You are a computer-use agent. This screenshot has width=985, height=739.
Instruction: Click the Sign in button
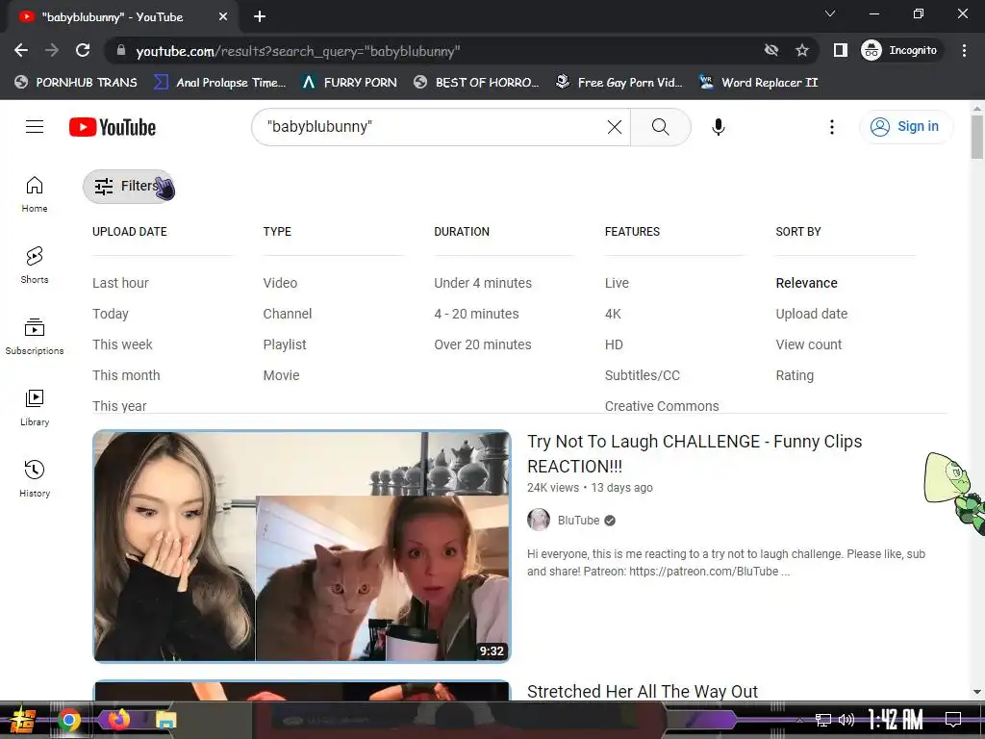coord(905,126)
